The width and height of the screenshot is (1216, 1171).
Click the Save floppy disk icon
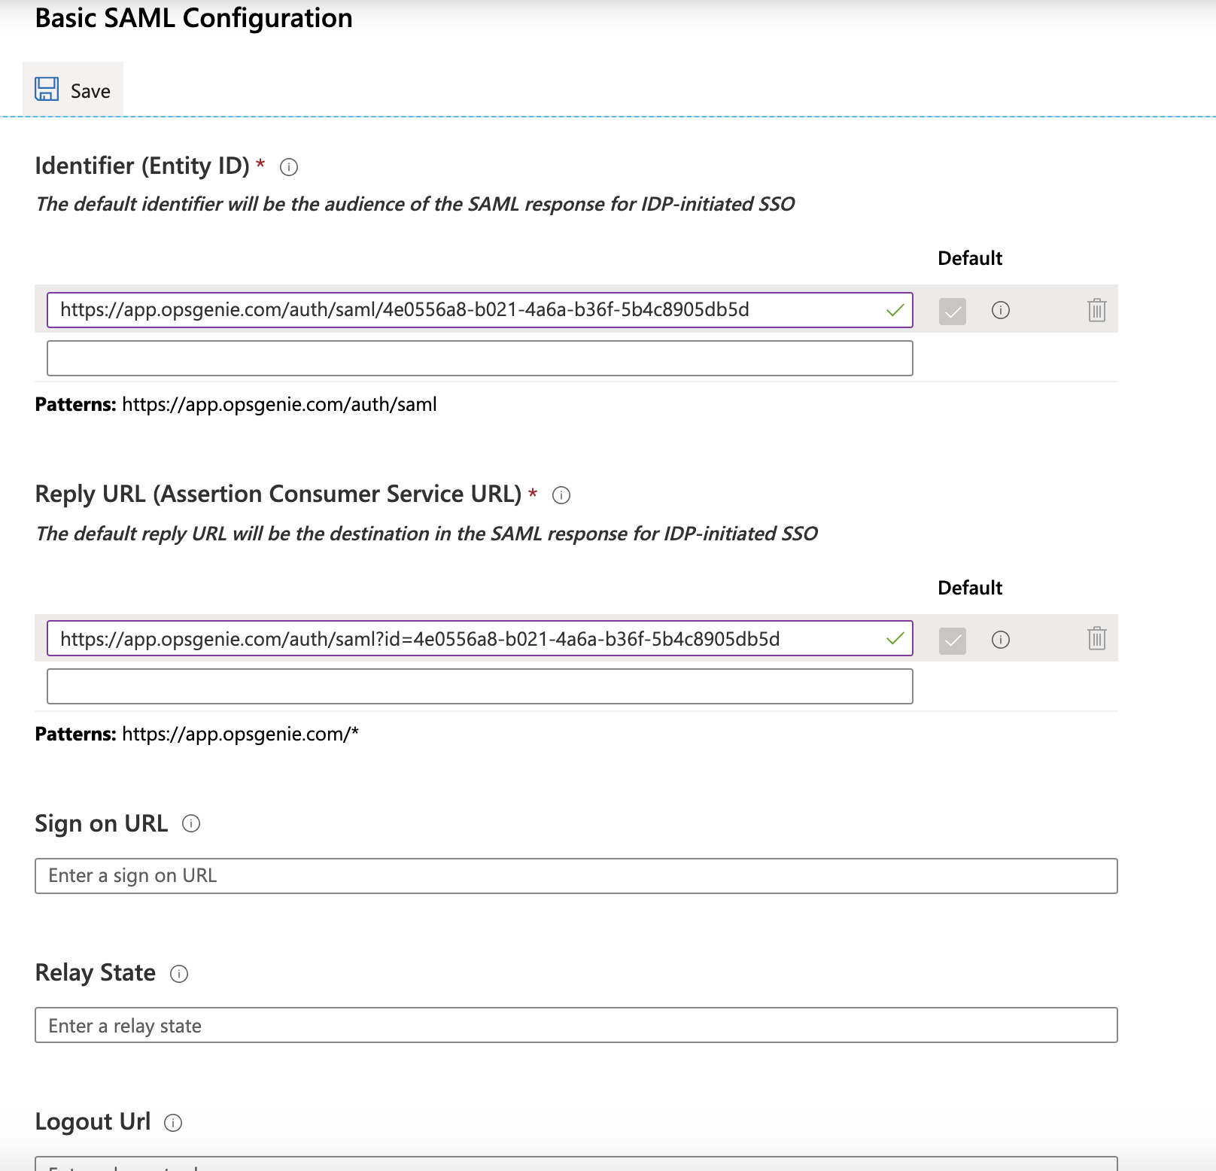click(47, 90)
